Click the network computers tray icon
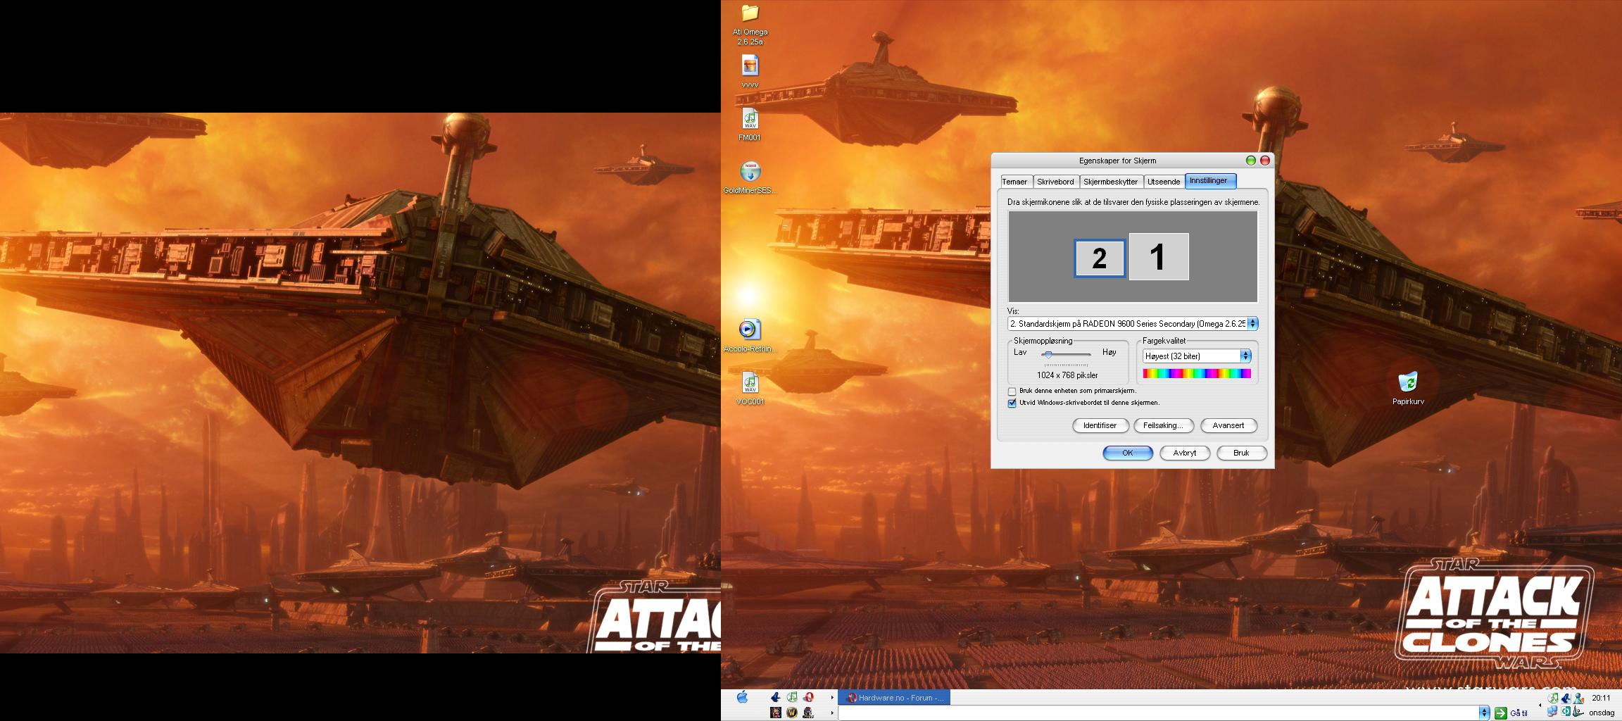1622x721 pixels. [x=1552, y=711]
